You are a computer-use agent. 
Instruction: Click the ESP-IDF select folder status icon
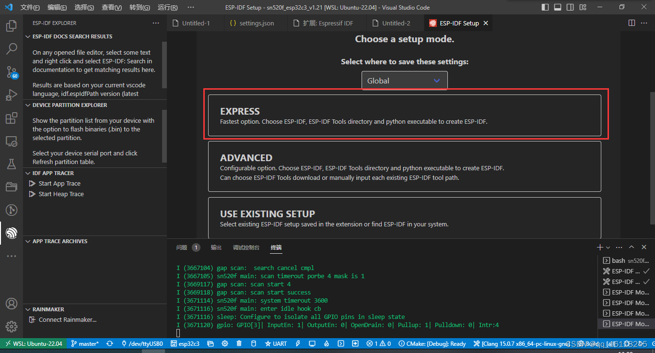pos(211,344)
